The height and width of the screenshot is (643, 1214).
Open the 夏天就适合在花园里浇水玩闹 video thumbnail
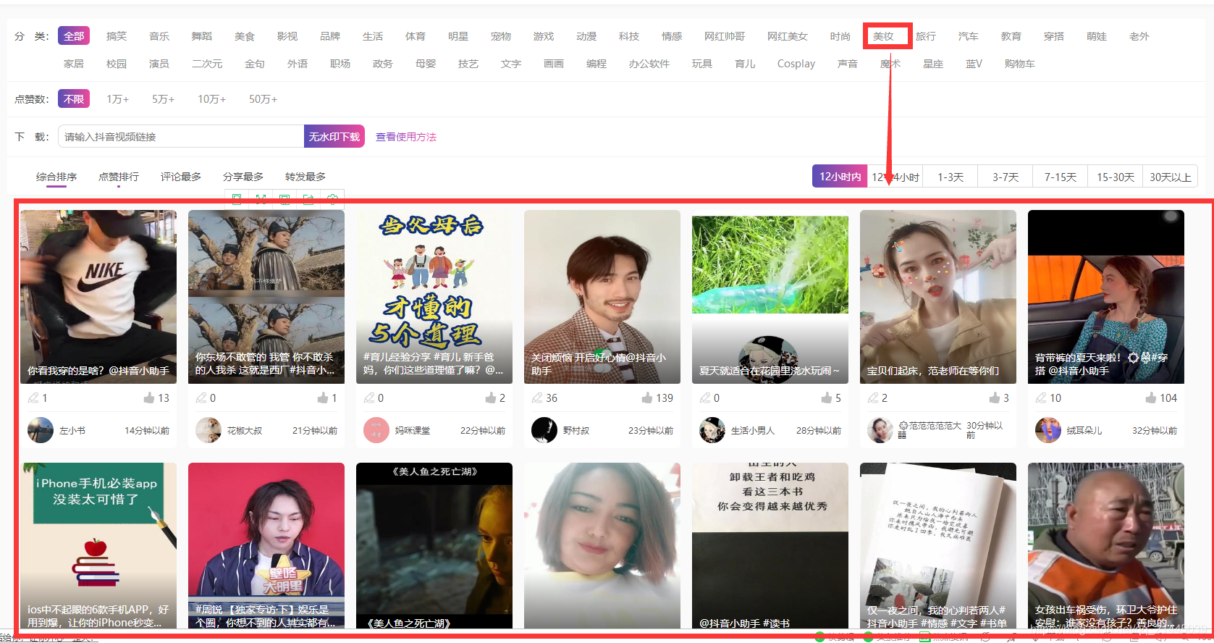tap(770, 297)
